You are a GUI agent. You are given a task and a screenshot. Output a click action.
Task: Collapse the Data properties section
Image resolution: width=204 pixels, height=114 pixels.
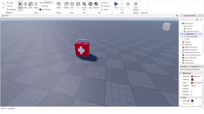coord(181,98)
